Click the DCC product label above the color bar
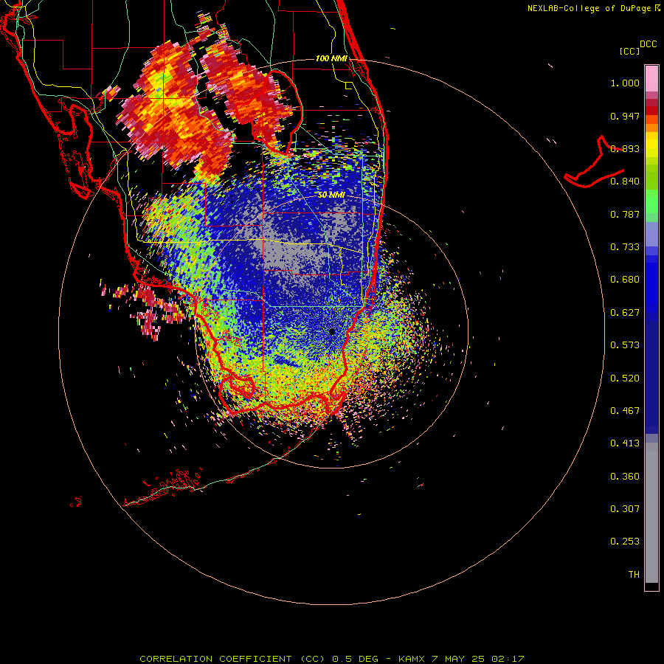The width and height of the screenshot is (664, 664). tap(648, 44)
